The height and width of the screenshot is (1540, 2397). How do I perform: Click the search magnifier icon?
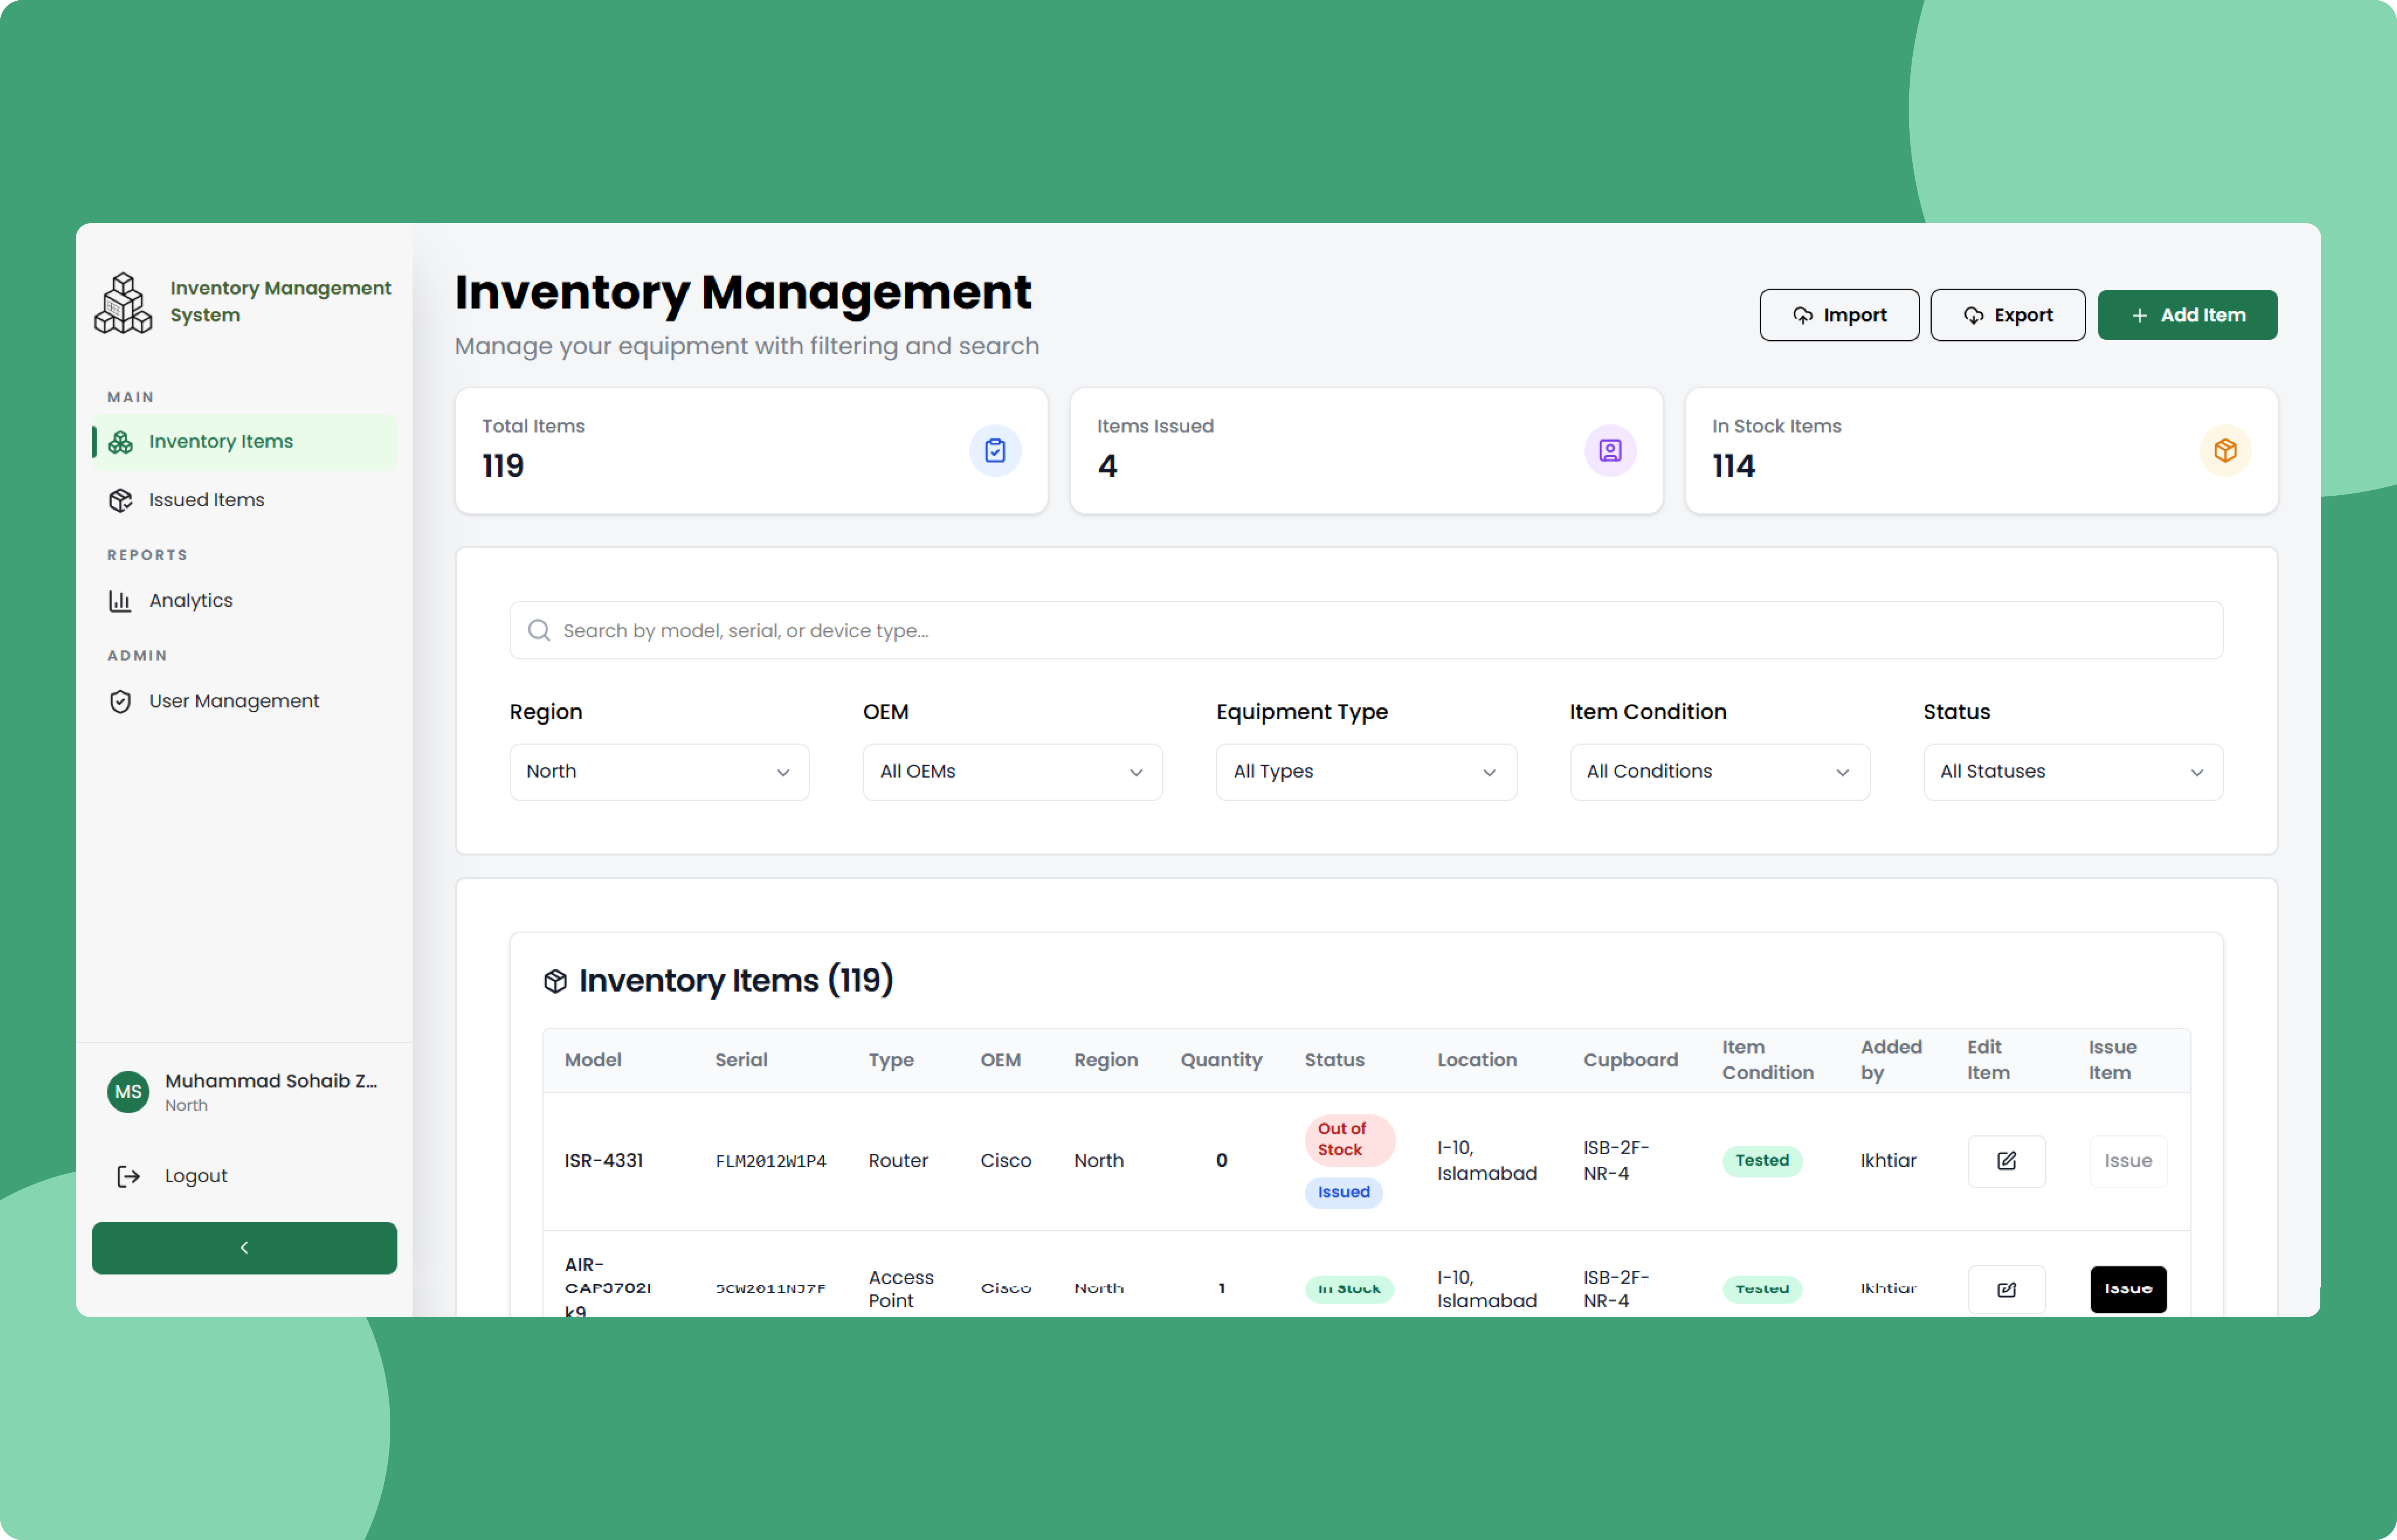click(x=539, y=631)
